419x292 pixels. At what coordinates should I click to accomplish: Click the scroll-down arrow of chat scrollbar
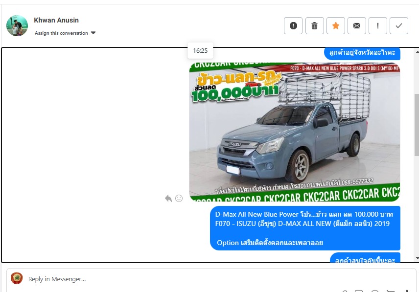tap(416, 258)
